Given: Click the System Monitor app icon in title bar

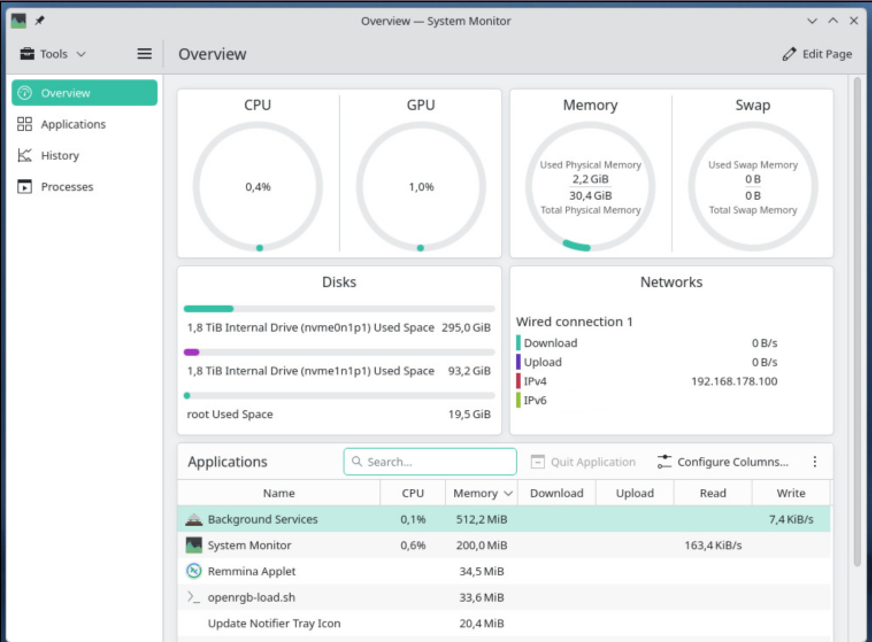Looking at the screenshot, I should [18, 21].
